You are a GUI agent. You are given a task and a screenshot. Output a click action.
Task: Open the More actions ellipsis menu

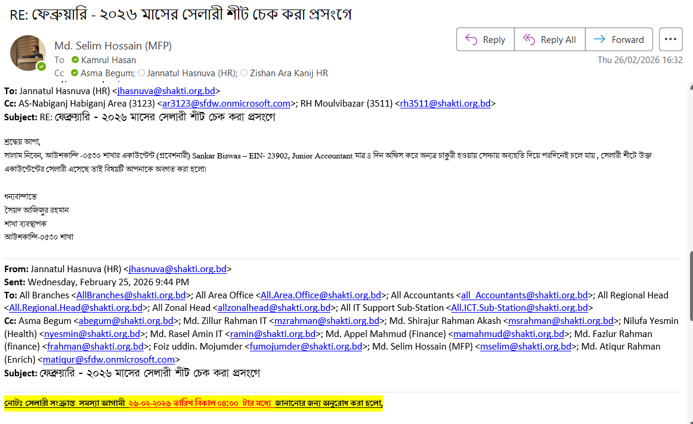click(670, 39)
